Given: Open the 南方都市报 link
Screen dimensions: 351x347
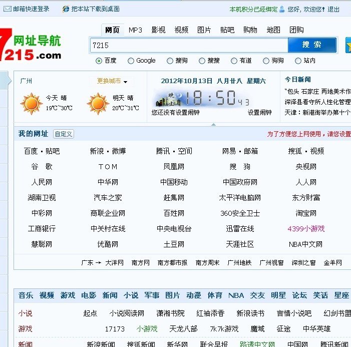Looking at the screenshot, I should coord(172,262).
